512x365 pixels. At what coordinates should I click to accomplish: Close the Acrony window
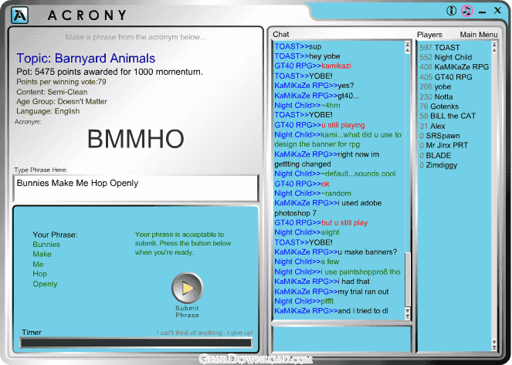tap(497, 11)
